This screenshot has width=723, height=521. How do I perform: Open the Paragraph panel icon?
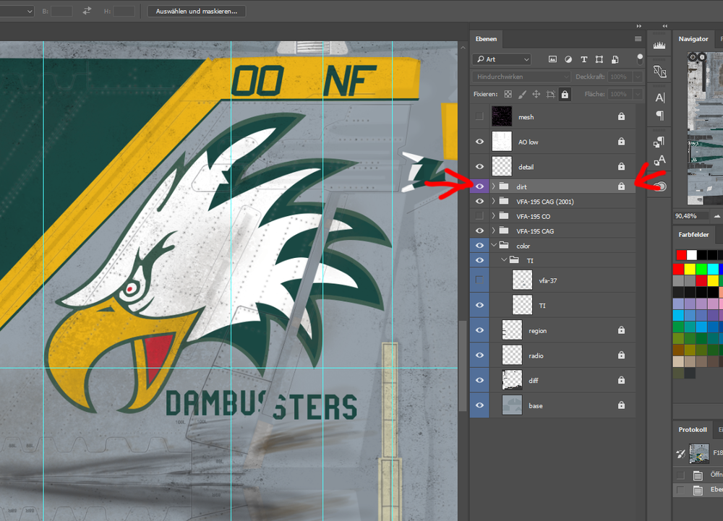coord(659,115)
